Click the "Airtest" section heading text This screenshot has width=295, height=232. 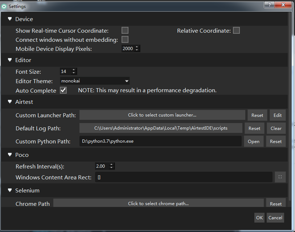(24, 102)
